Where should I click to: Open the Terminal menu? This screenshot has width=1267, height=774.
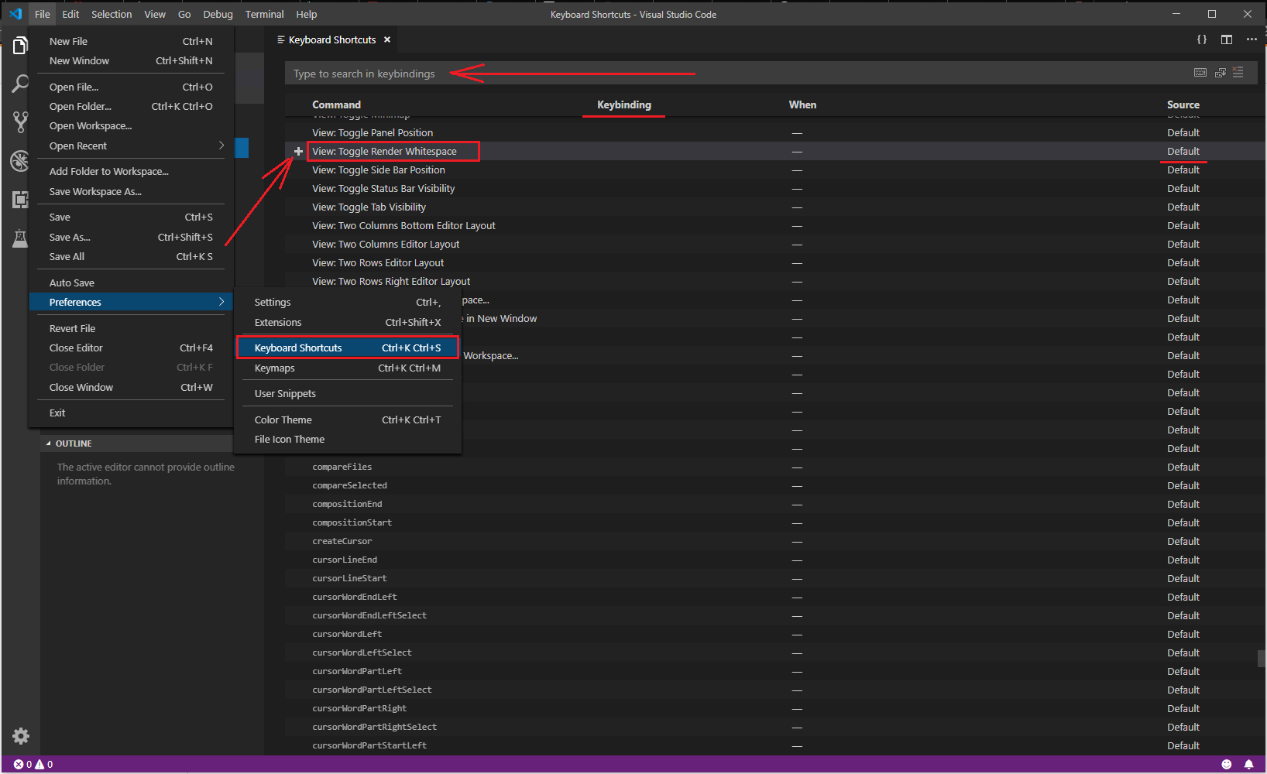(x=264, y=14)
